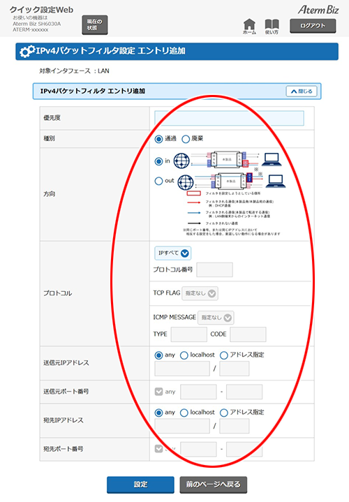Click the プロトコル番号 input field
This screenshot has height=502, width=349.
(x=214, y=270)
